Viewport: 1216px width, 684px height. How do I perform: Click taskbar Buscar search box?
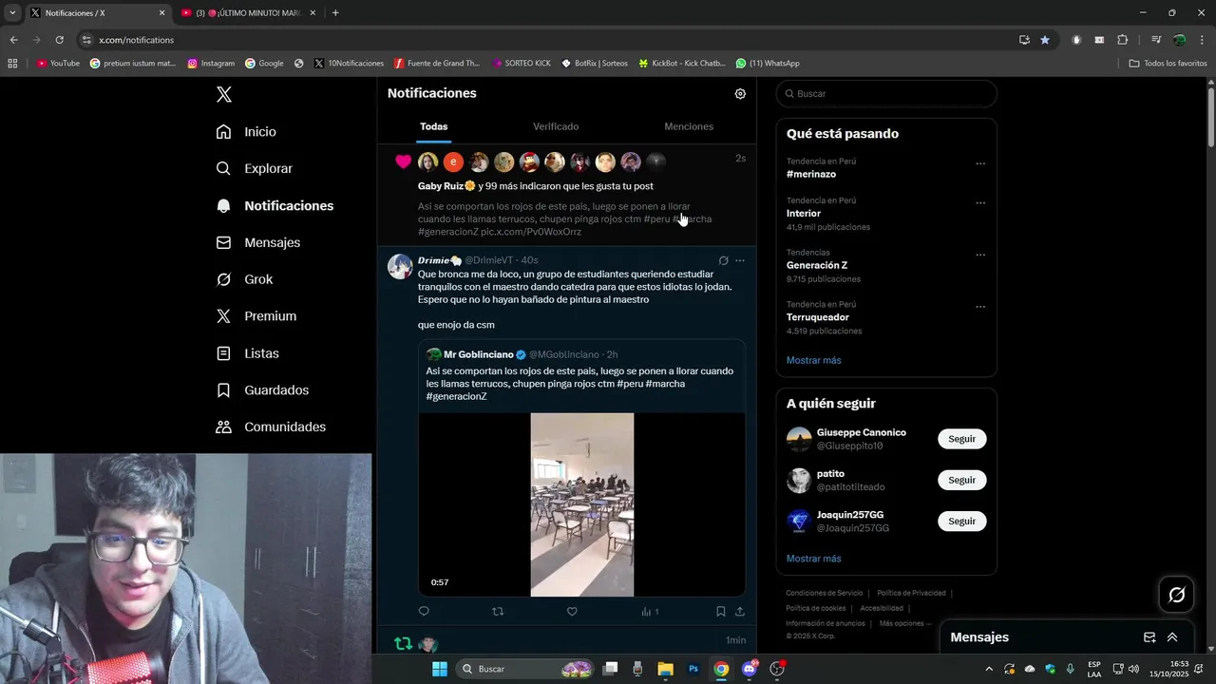[525, 669]
